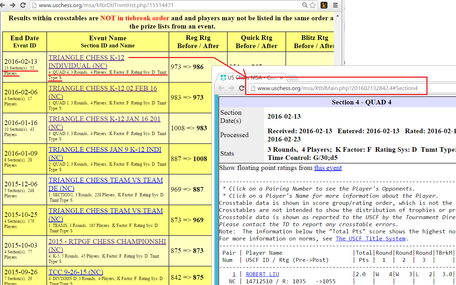Click Reg Rtg Before / After header
The height and width of the screenshot is (285, 456).
click(x=198, y=42)
